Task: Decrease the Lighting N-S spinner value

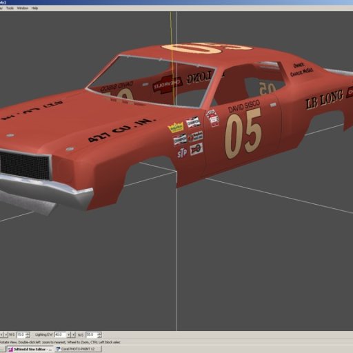Action: (99, 336)
